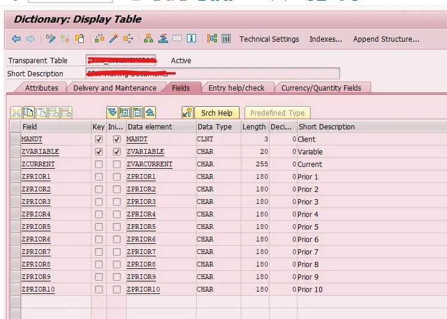Click Display/Change toggle glasses-pencil icon

(x=51, y=39)
